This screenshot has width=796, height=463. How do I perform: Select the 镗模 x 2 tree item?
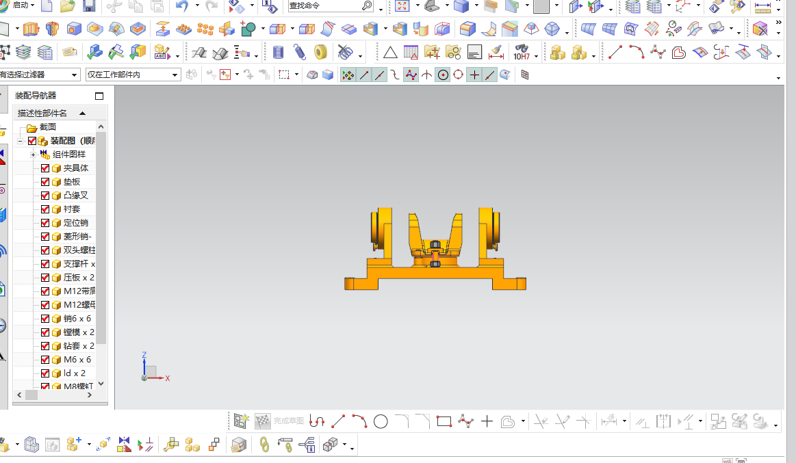click(79, 332)
